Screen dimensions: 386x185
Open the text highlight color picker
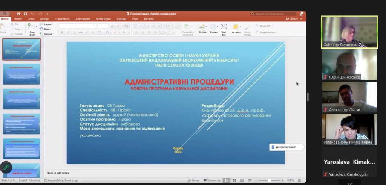click(x=117, y=32)
